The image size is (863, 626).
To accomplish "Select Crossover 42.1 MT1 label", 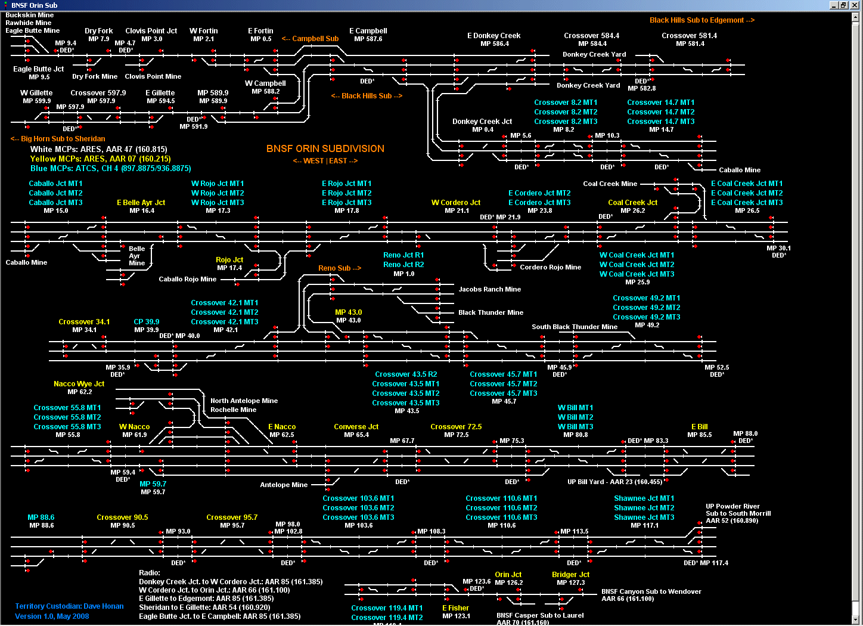I will tap(225, 303).
